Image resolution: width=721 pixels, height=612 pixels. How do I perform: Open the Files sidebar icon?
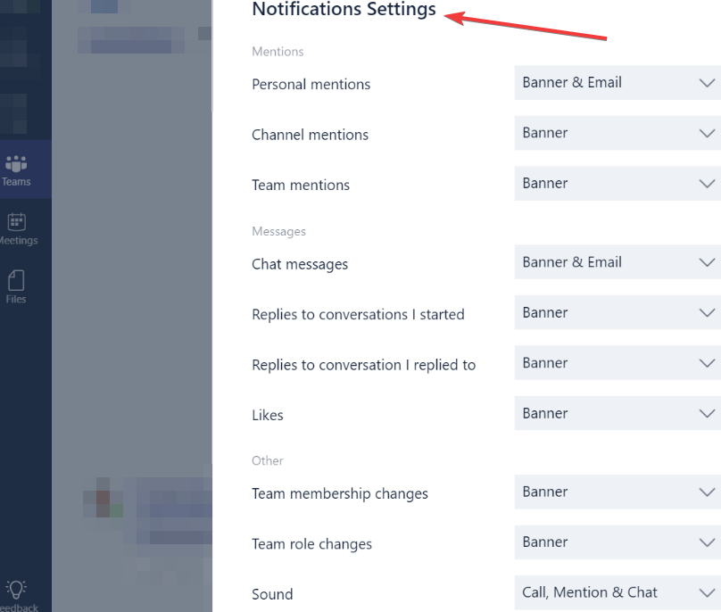point(16,286)
